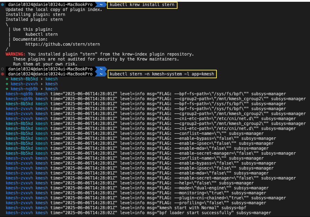310x217 pixels.
Task: Click the red error marker beside the kubectl stern prompt
Action: 2,74
